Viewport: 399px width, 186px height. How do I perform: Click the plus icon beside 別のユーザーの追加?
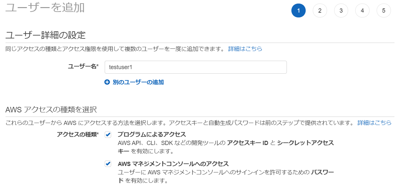coord(107,82)
